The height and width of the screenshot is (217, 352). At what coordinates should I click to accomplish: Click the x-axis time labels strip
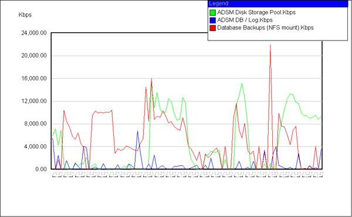click(x=187, y=175)
